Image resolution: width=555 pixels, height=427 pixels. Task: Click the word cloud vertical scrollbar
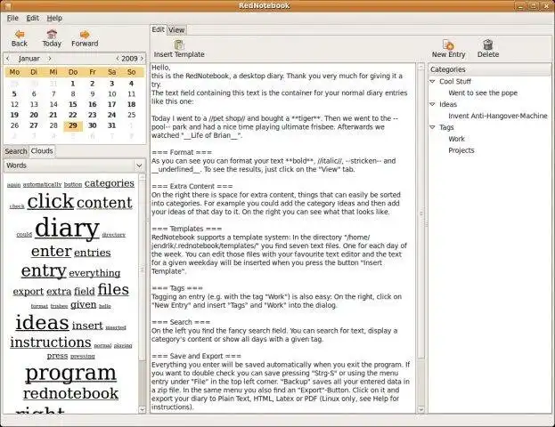[142, 294]
